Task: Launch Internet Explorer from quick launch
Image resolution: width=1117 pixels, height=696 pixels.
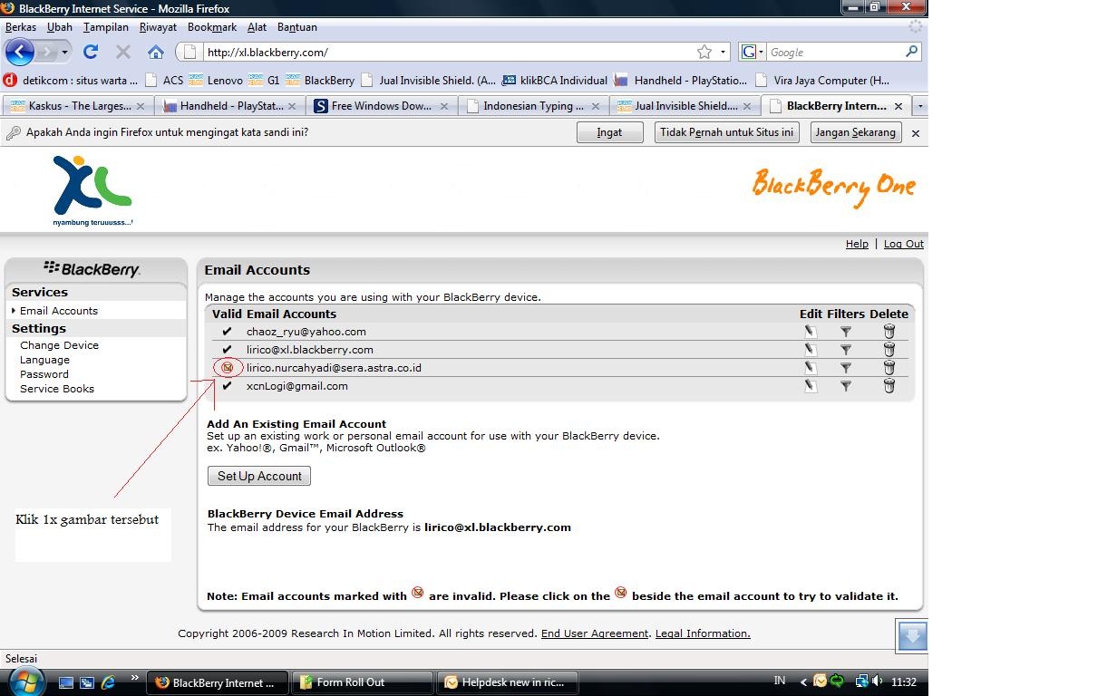Action: (x=109, y=681)
